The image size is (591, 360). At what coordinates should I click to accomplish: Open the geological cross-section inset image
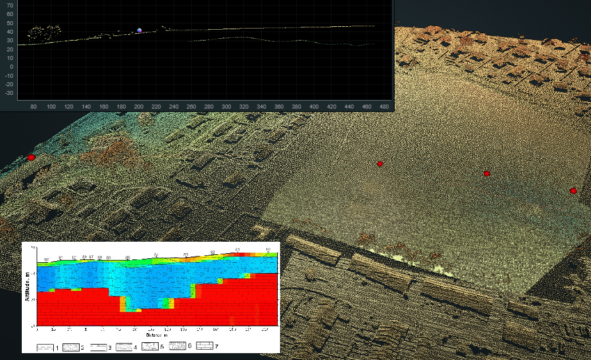tap(151, 297)
